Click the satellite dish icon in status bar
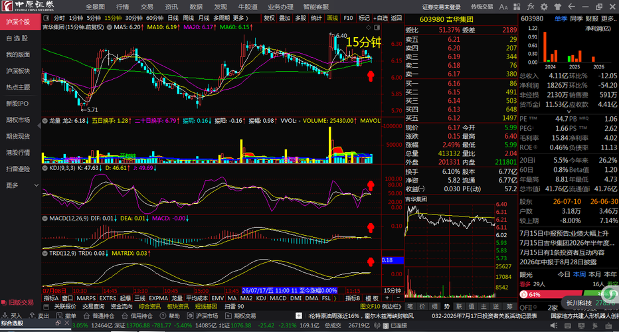Image resolution: width=619 pixels, height=332 pixels. [594, 325]
